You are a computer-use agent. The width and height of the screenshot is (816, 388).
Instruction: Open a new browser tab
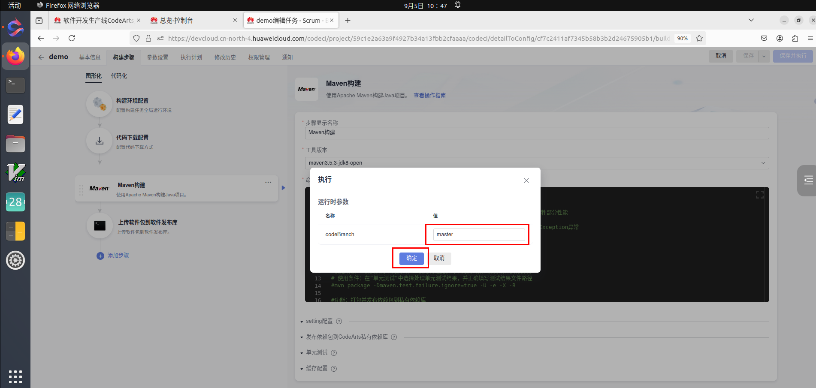pos(348,20)
